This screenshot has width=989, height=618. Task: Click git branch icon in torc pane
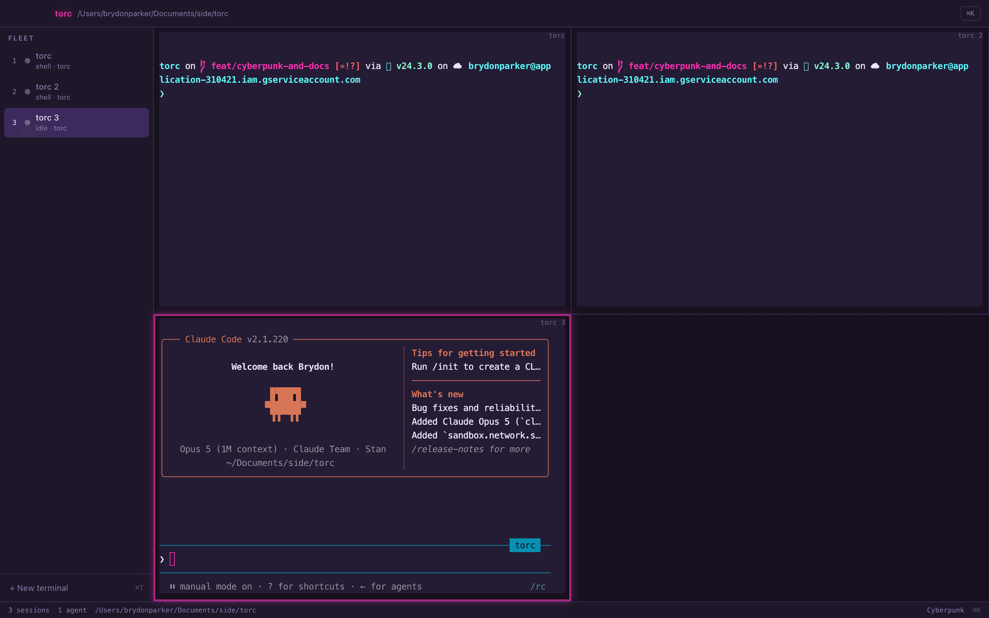203,66
